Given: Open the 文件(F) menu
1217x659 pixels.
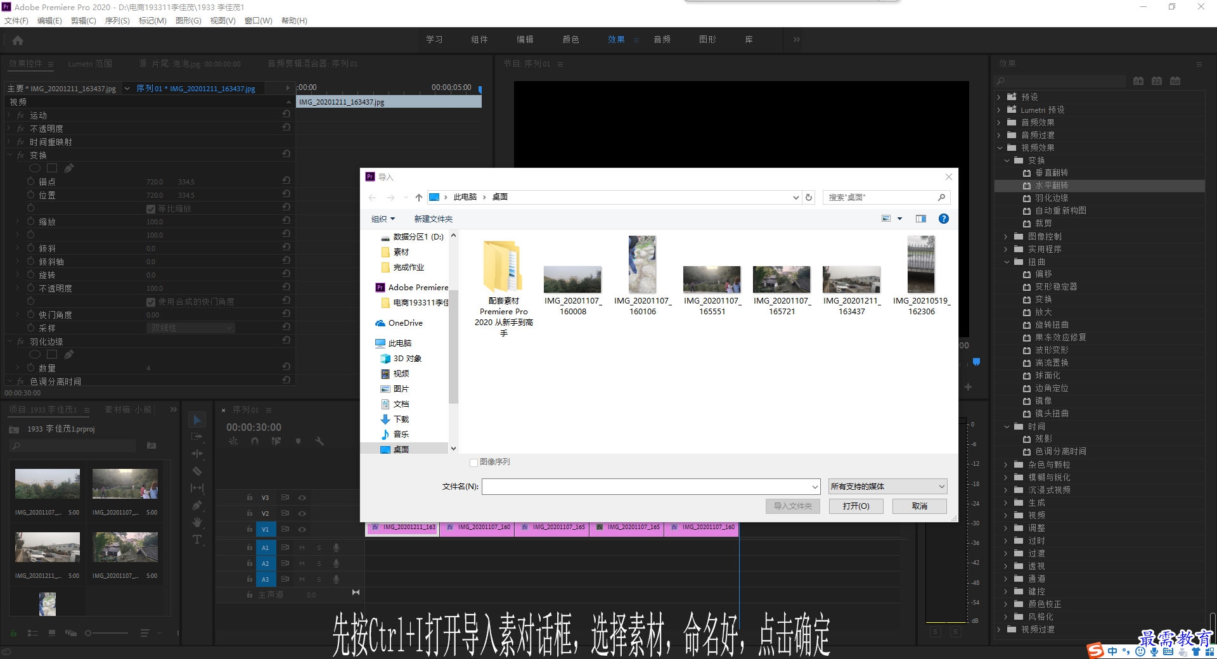Looking at the screenshot, I should pyautogui.click(x=16, y=21).
